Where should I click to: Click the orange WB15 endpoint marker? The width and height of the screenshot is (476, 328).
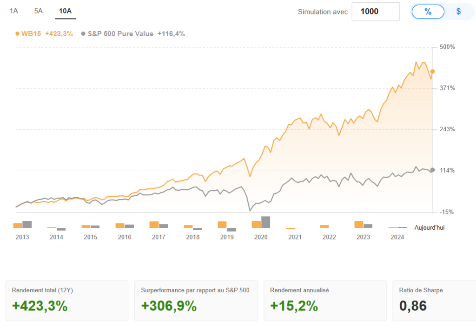coord(432,71)
